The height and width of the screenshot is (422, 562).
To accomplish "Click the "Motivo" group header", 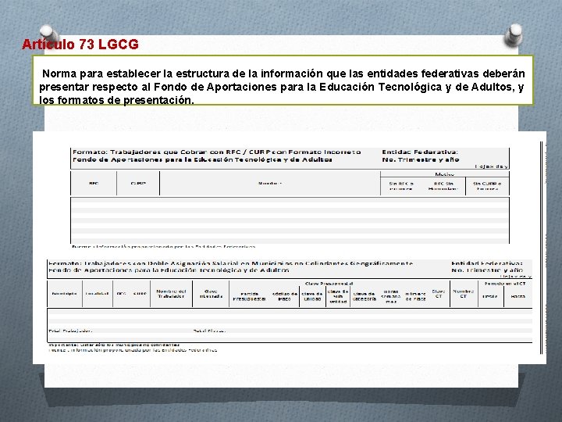I will click(x=444, y=174).
